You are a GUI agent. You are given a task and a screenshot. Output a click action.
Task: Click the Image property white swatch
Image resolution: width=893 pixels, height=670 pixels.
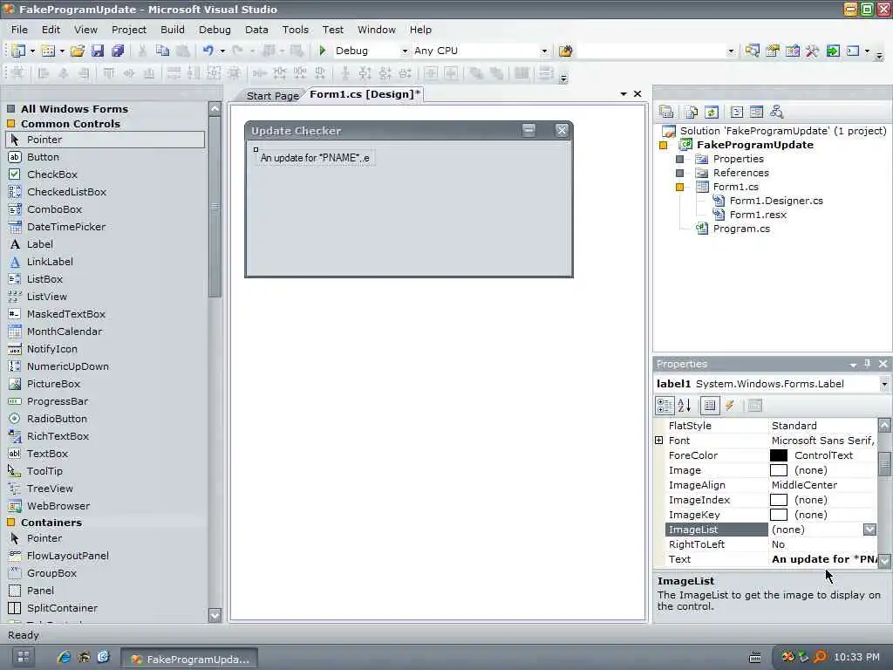click(x=779, y=470)
